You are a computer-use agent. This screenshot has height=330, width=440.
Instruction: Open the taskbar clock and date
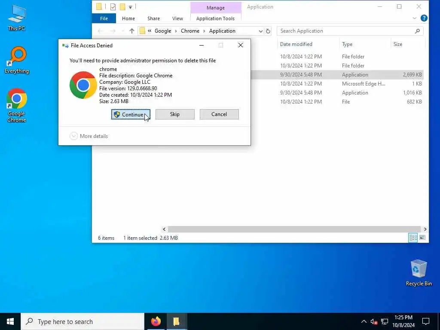pos(403,321)
